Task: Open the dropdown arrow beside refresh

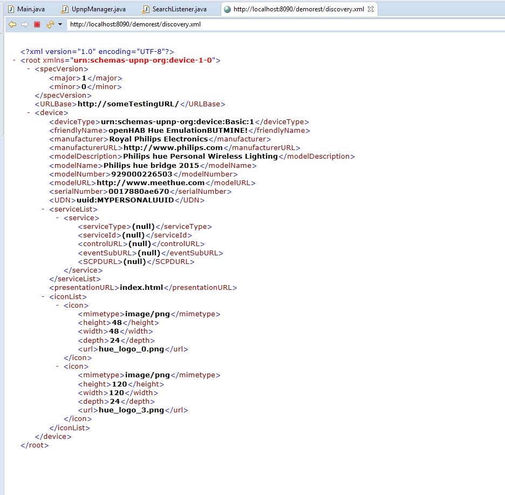Action: coord(60,24)
